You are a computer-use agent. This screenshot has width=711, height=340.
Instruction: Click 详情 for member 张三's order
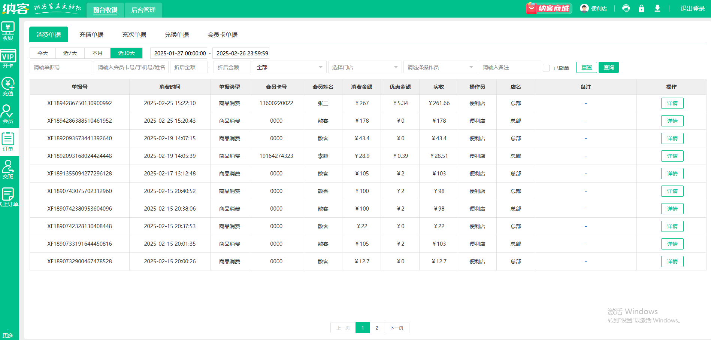click(x=672, y=103)
